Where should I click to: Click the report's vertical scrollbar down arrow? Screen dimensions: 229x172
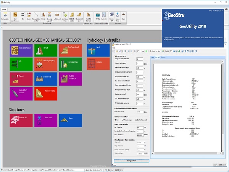(x=223, y=151)
